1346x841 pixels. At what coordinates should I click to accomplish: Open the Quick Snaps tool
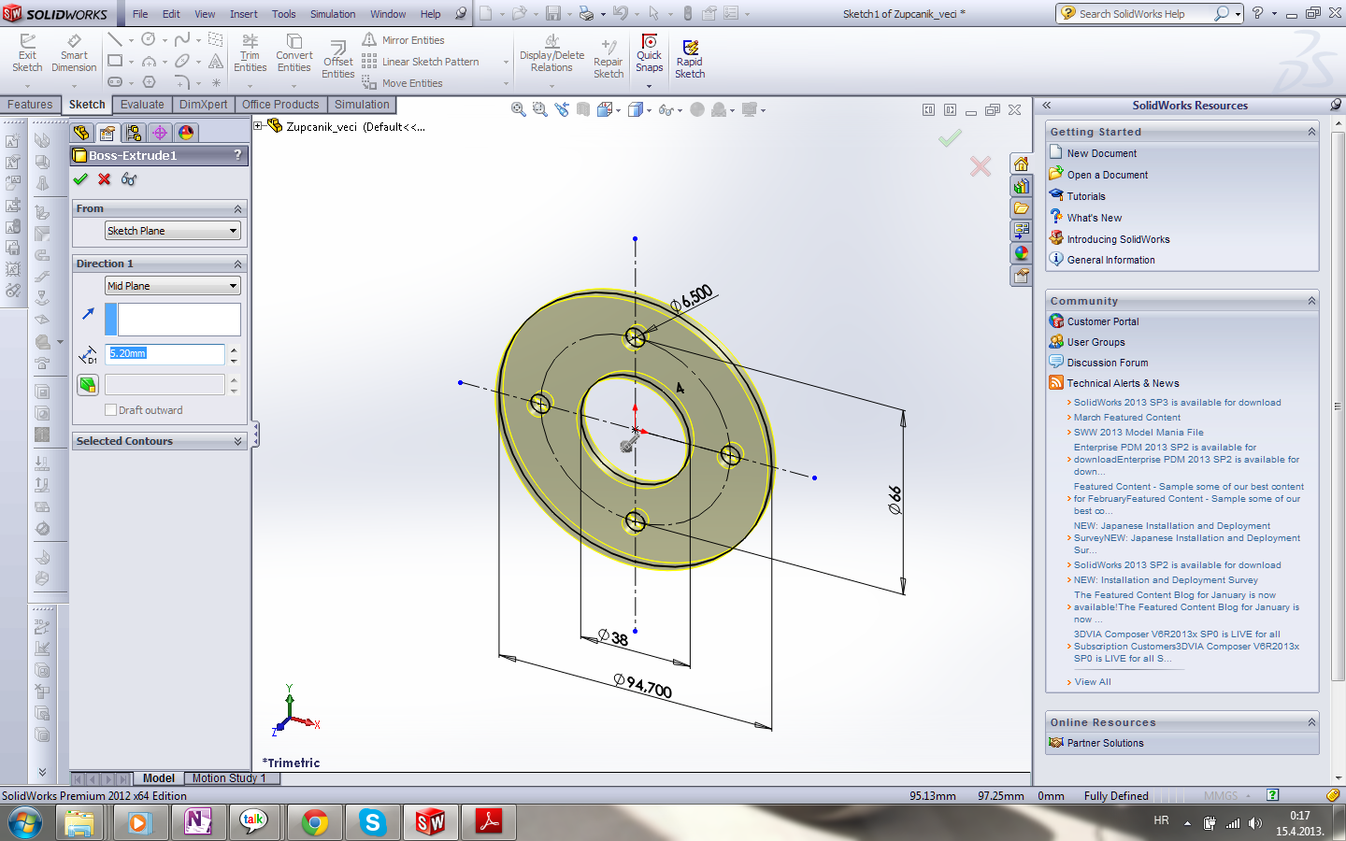point(649,53)
